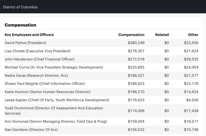This screenshot has height=136, width=206.
Task: Click the Other column header
Action: pos(193,35)
